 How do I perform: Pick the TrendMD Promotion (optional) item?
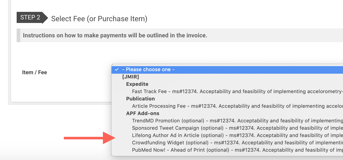click(x=227, y=121)
